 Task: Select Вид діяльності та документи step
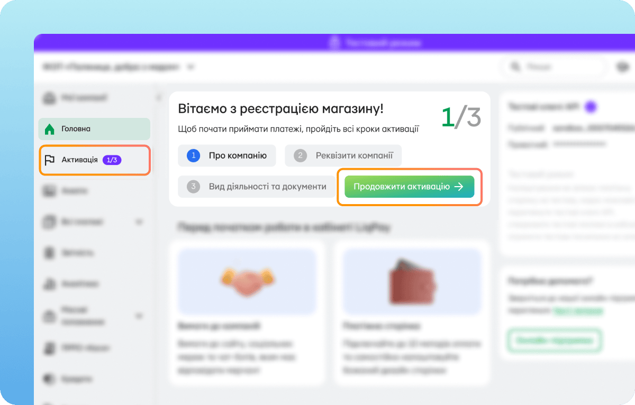[257, 187]
